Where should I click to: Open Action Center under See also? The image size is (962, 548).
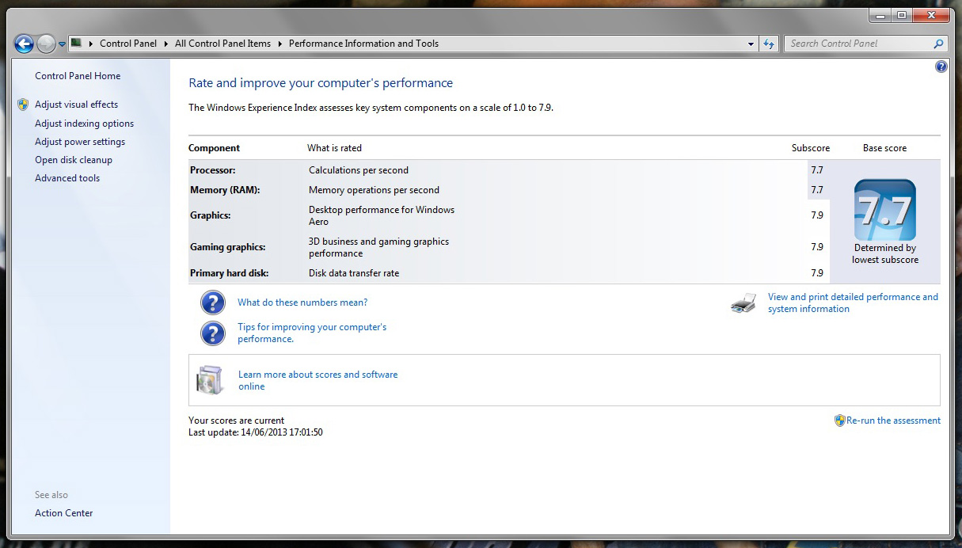(x=64, y=513)
